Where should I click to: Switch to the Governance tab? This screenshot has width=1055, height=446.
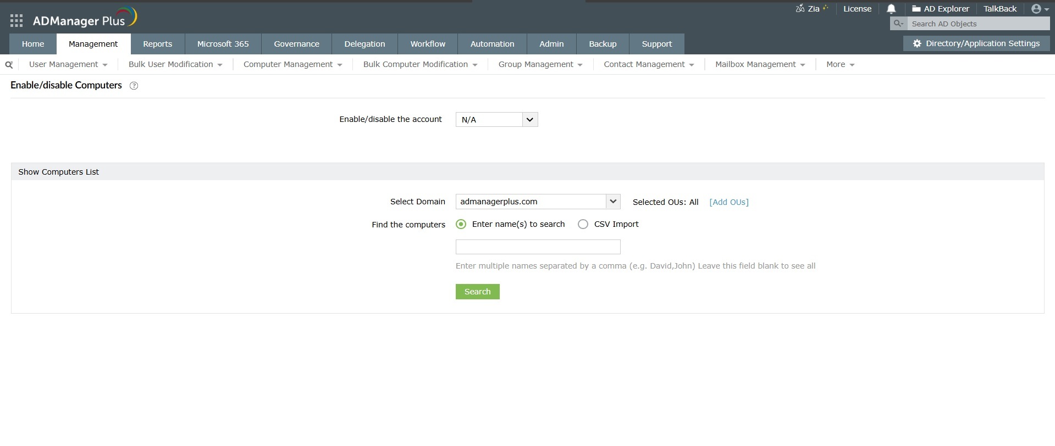point(297,44)
